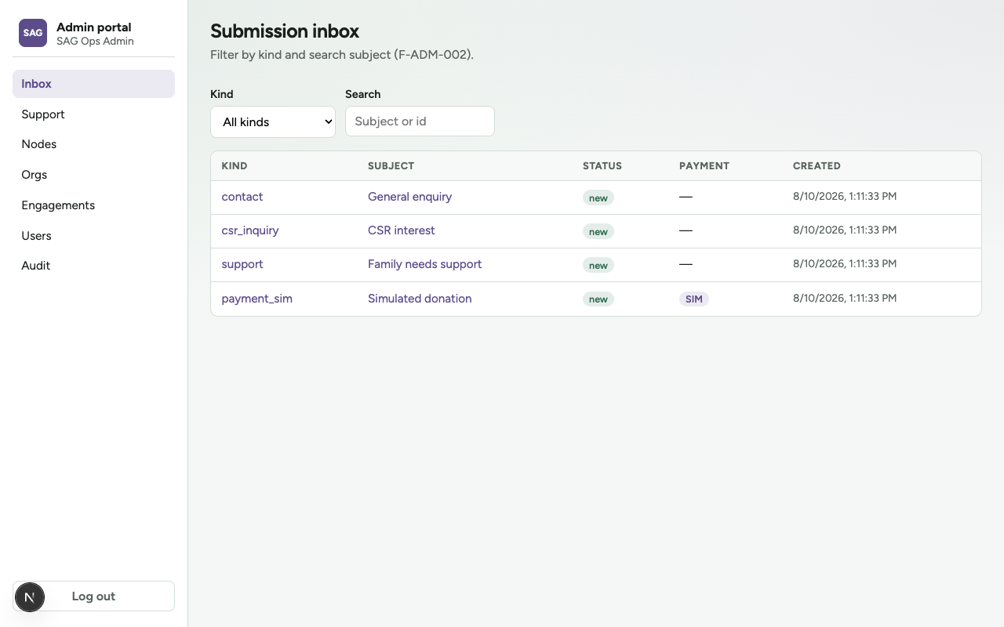
Task: Click the Search field label
Action: pos(363,94)
